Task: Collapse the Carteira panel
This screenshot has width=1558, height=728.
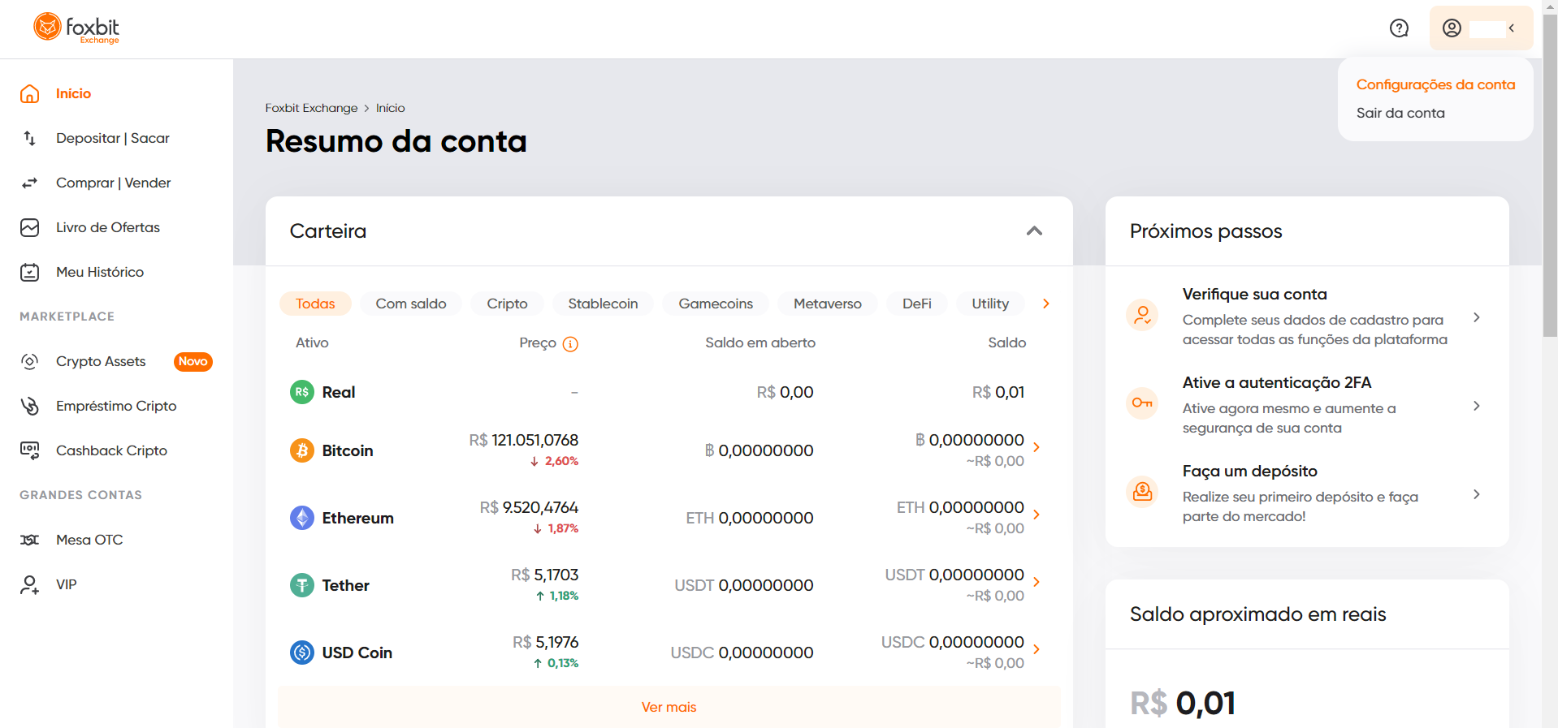Action: point(1034,231)
